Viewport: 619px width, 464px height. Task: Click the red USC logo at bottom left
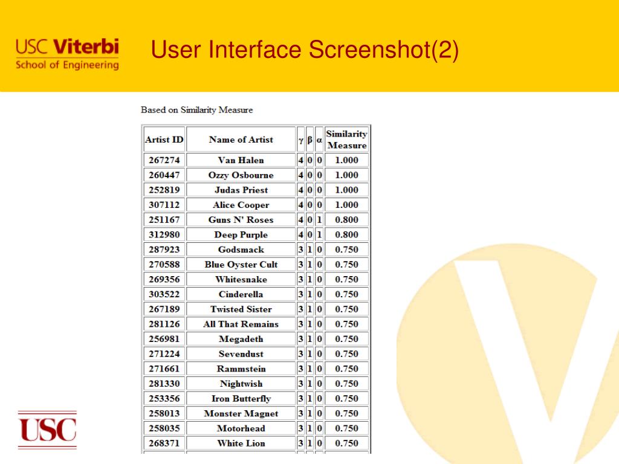pos(47,430)
